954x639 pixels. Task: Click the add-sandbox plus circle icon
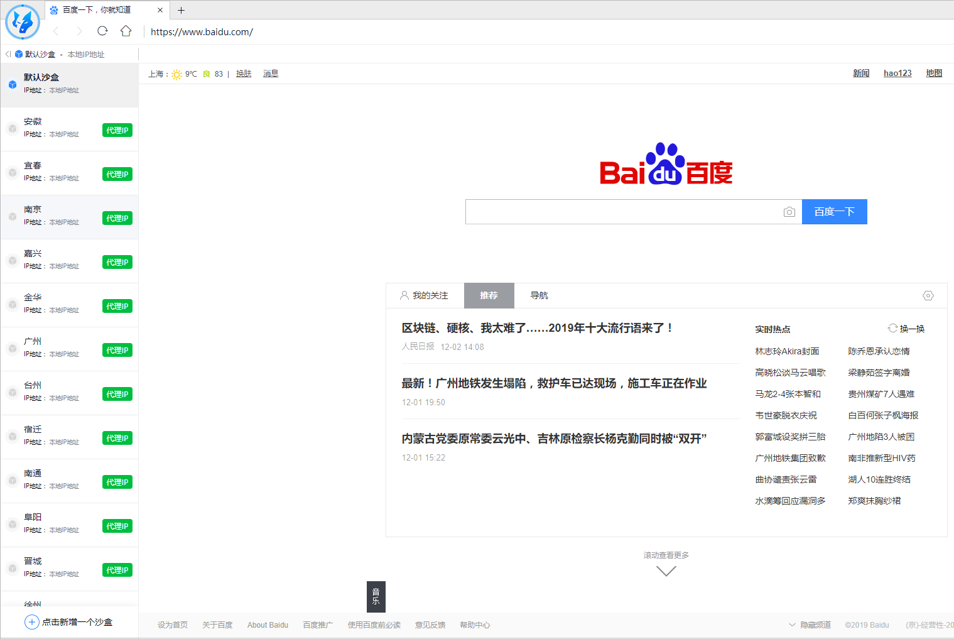click(x=32, y=622)
